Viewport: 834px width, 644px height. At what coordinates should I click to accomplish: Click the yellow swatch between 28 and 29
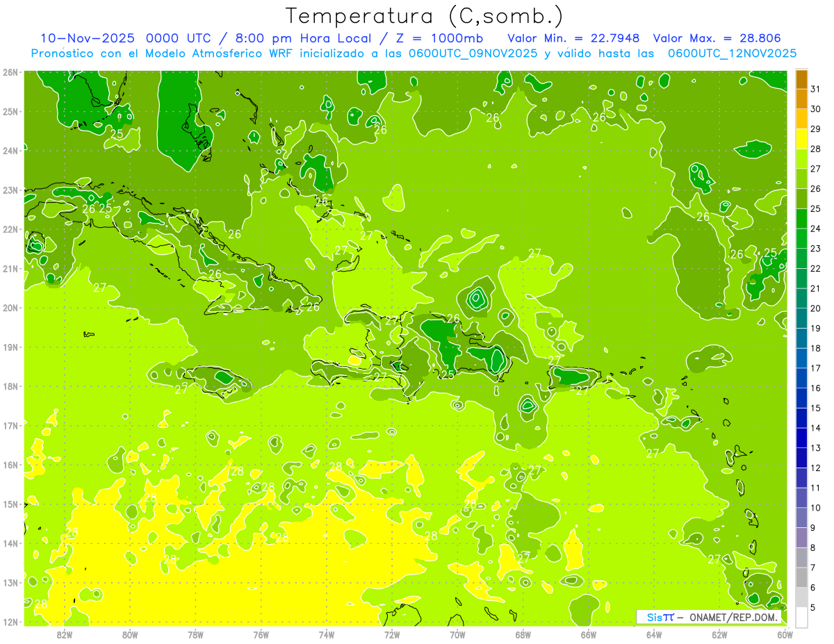801,139
